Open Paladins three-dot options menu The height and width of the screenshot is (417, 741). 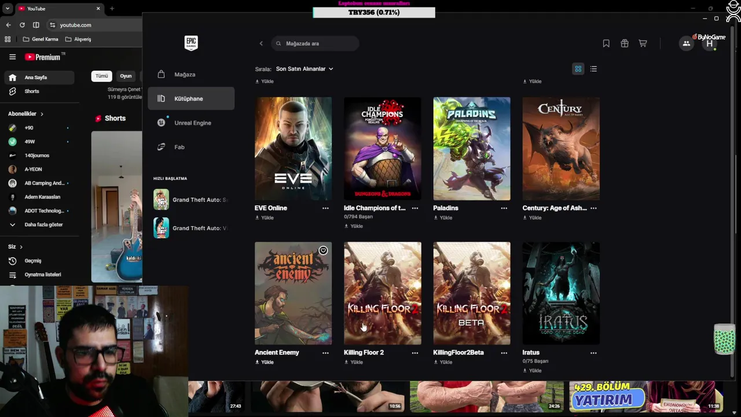click(504, 208)
